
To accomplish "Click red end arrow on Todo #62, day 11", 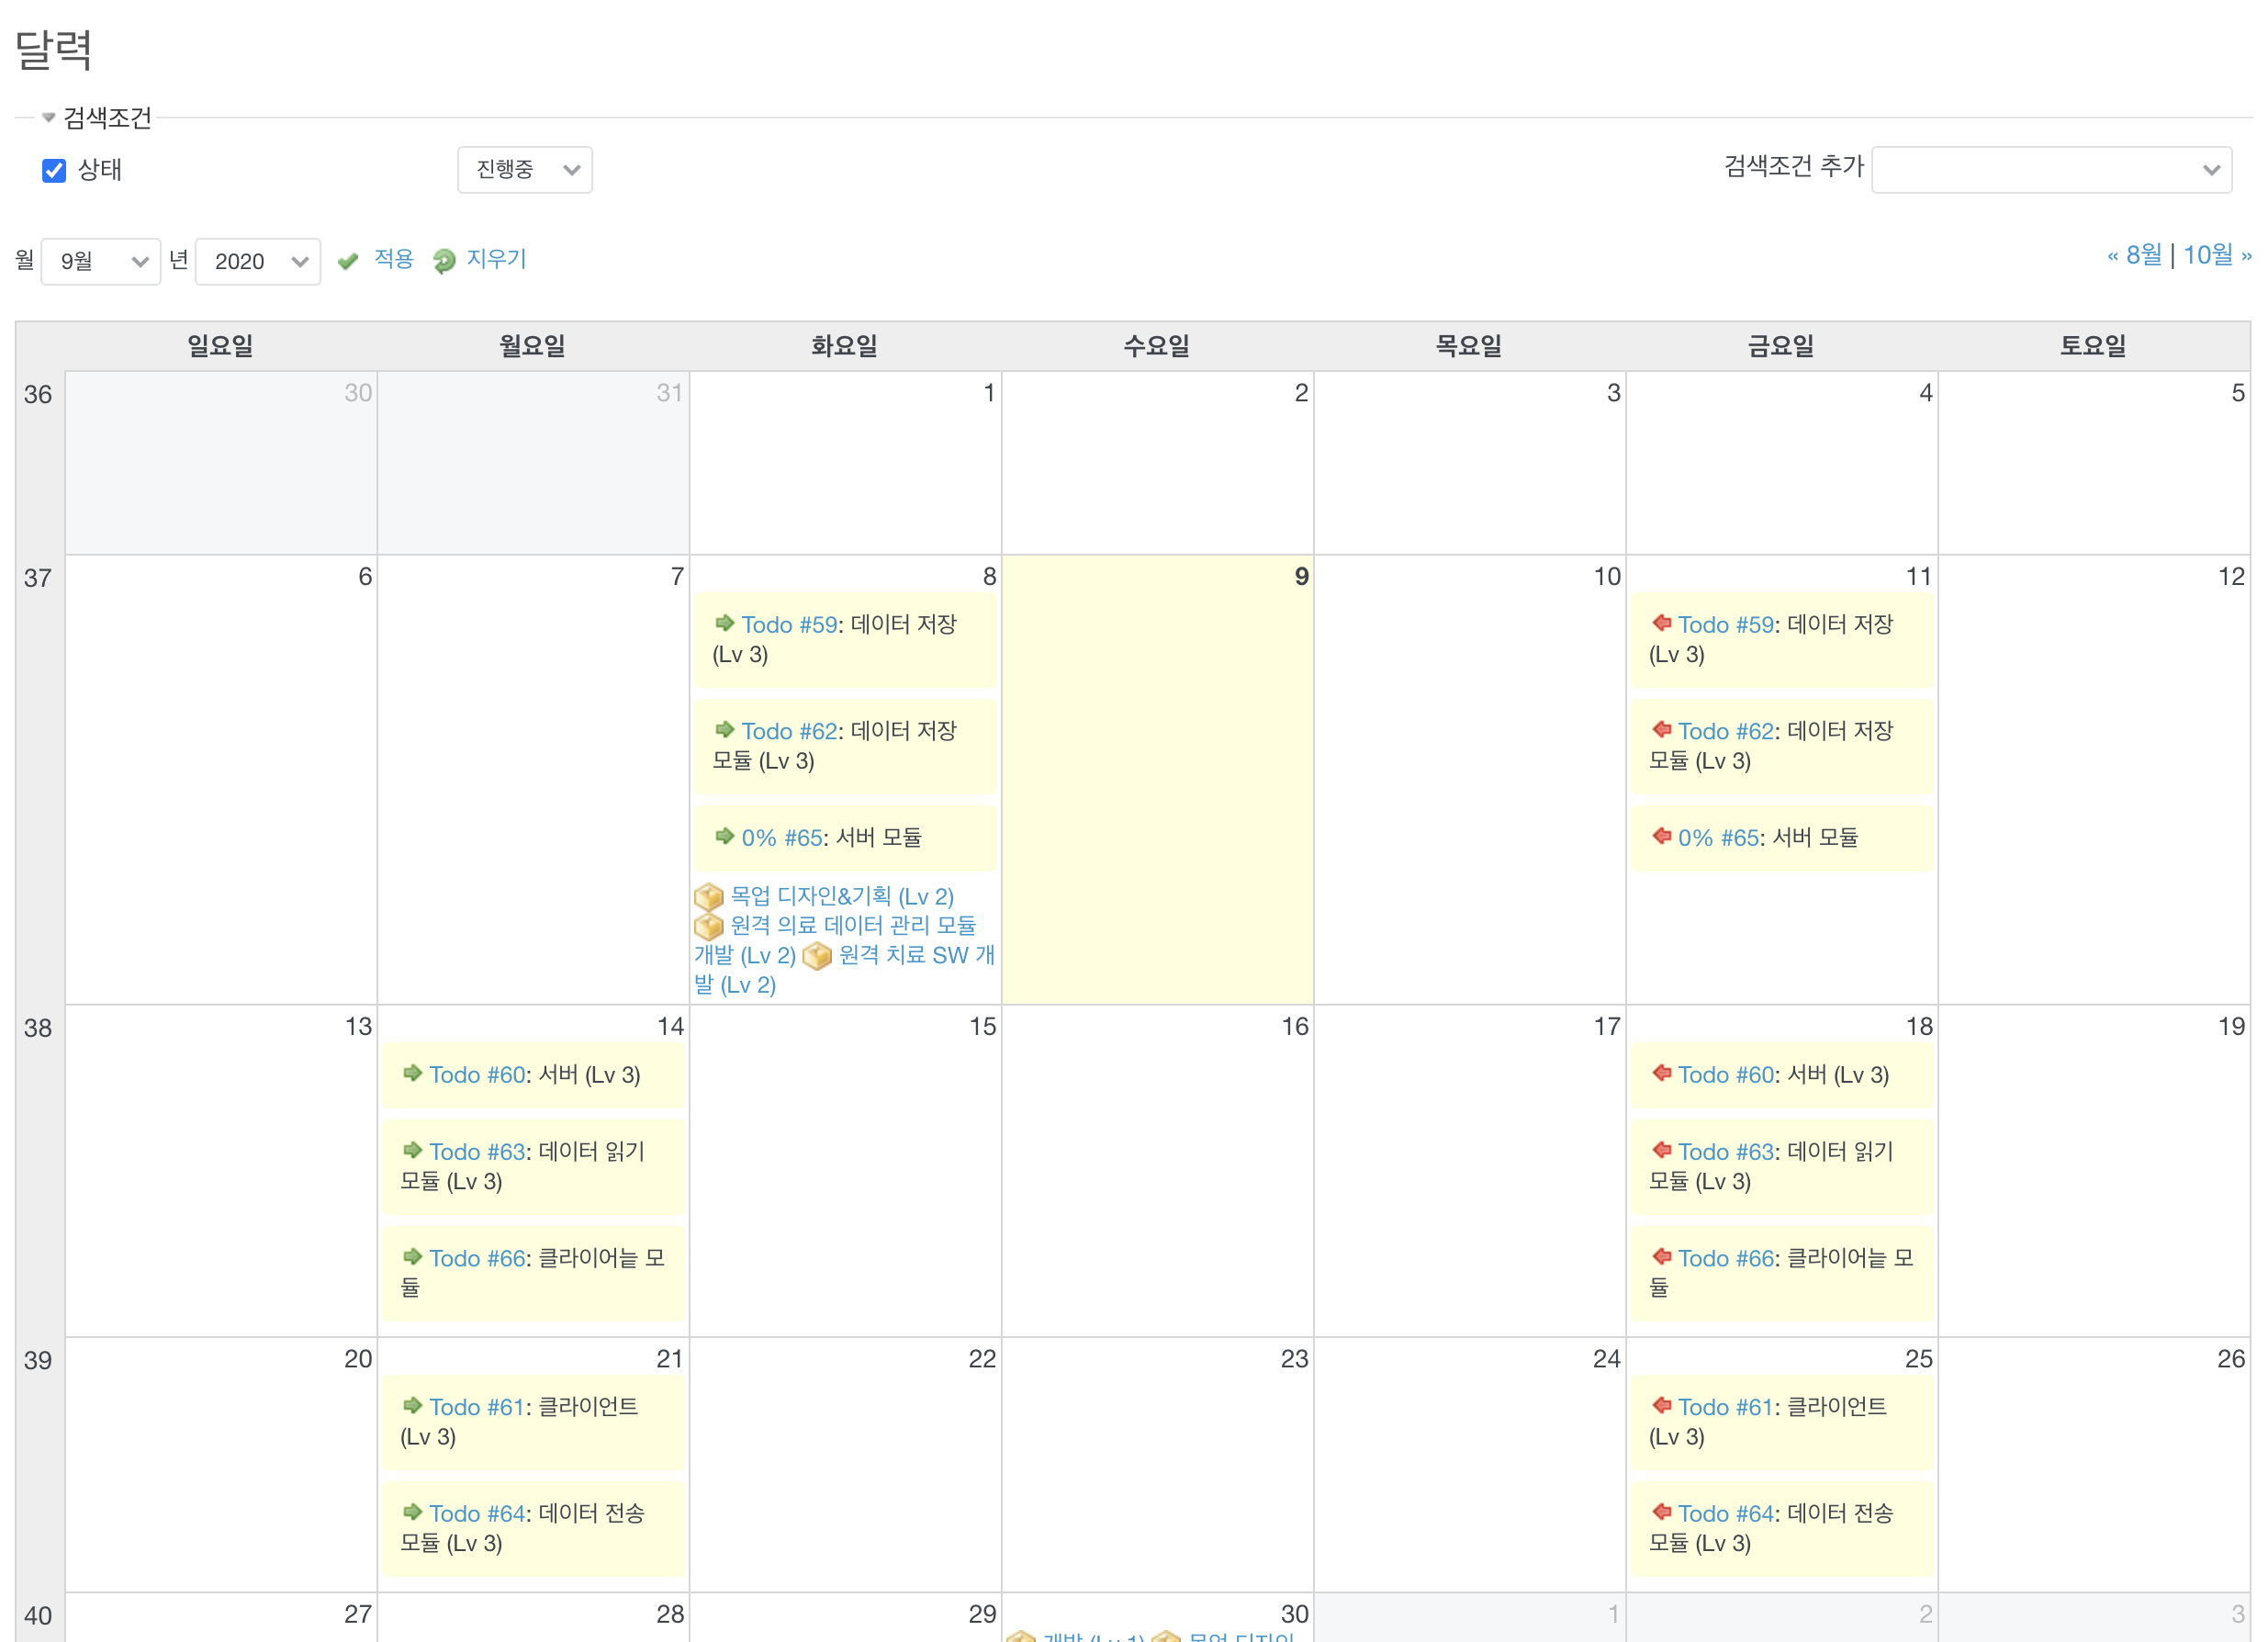I will (1661, 729).
